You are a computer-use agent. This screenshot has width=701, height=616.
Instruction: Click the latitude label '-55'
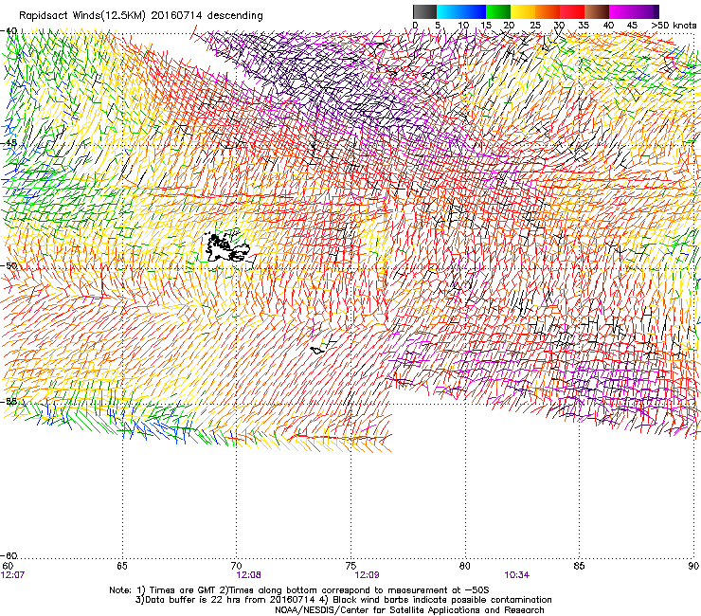9,401
